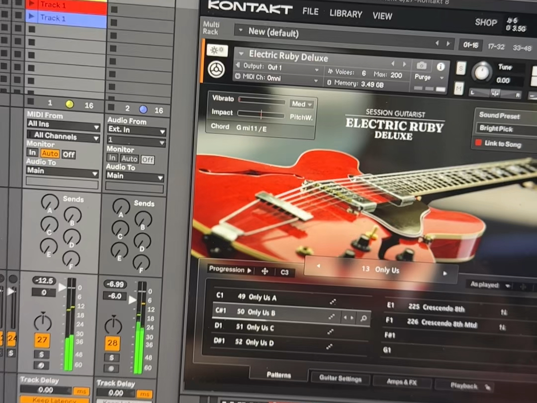Toggle track activator 27
The image size is (537, 403).
click(42, 340)
